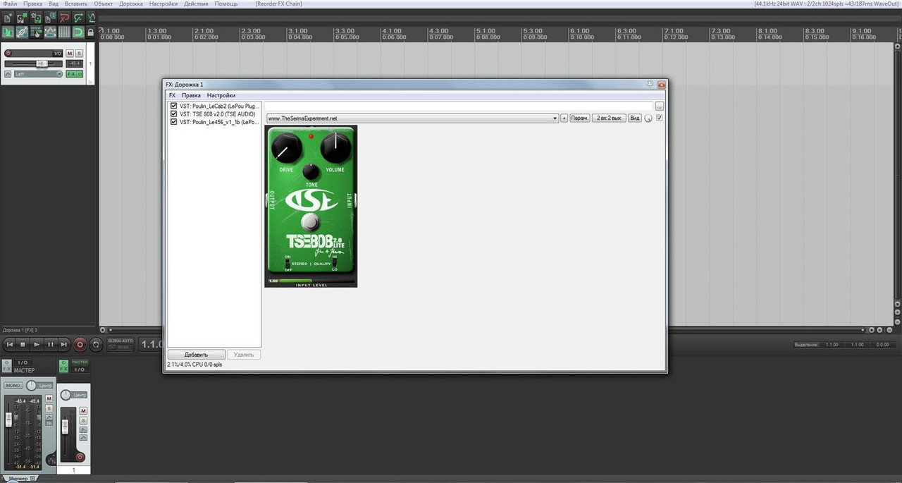Click the Парам. button

coord(579,118)
